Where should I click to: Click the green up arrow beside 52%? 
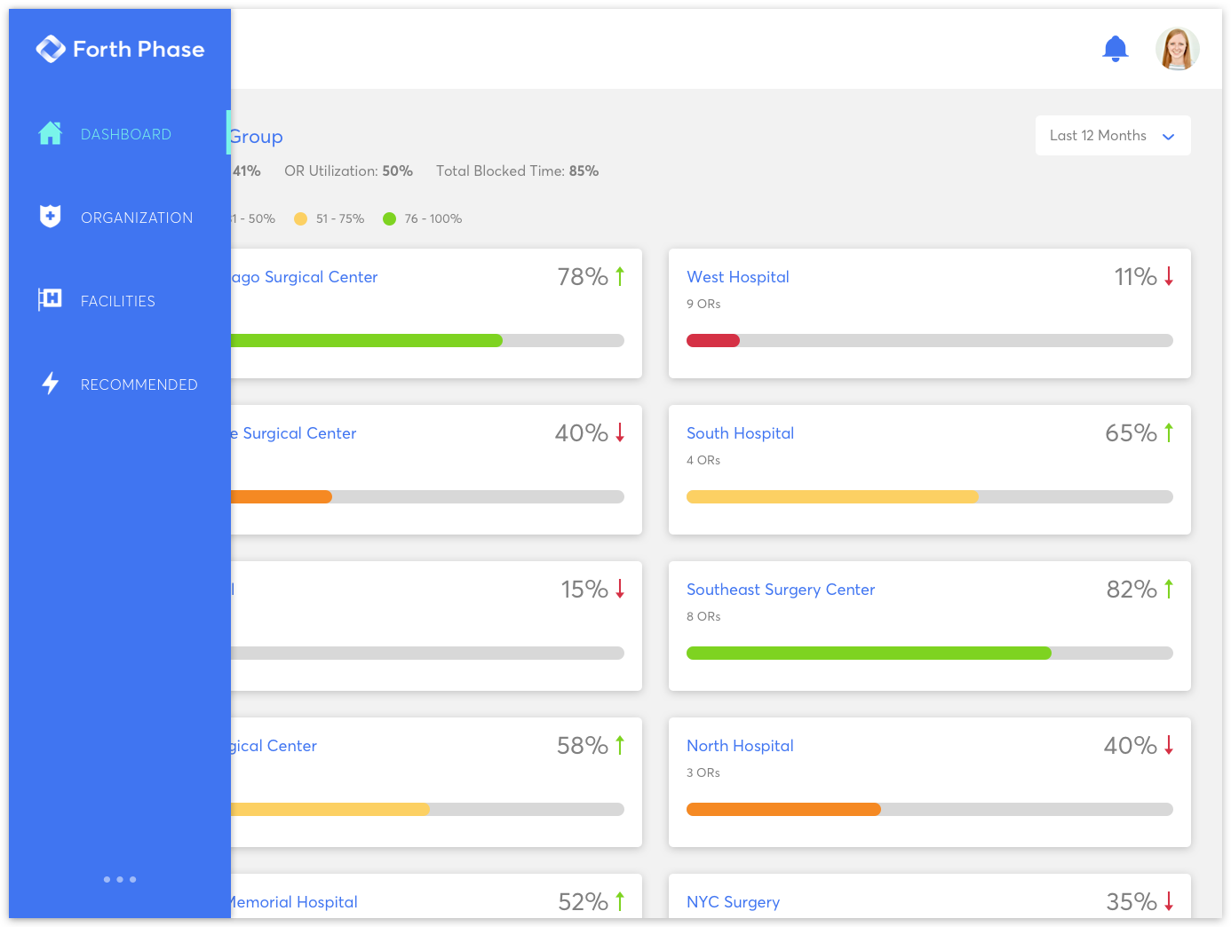click(x=620, y=901)
